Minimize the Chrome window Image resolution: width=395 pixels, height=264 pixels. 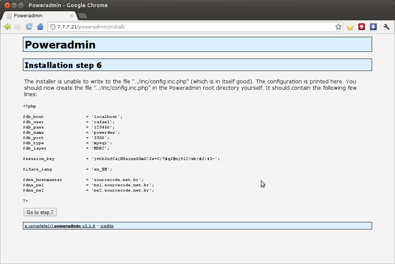14,5
